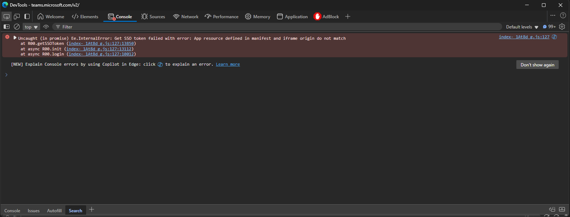
Task: Show console sidebar icon
Action: pyautogui.click(x=7, y=27)
